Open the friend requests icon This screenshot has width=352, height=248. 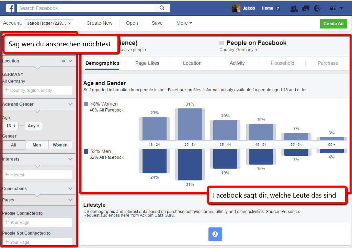click(x=294, y=9)
